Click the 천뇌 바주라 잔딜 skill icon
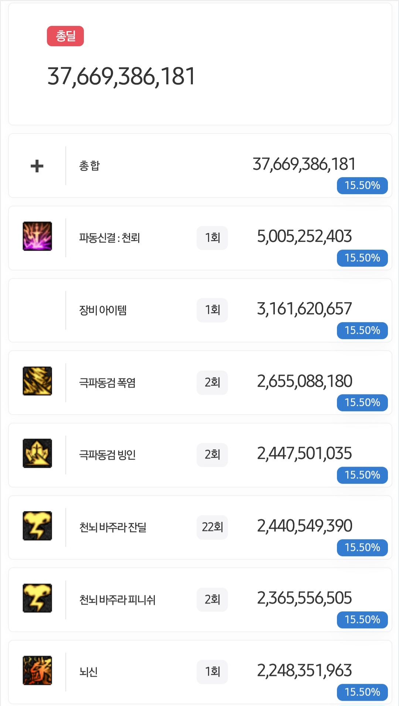The height and width of the screenshot is (706, 399). 37,526
